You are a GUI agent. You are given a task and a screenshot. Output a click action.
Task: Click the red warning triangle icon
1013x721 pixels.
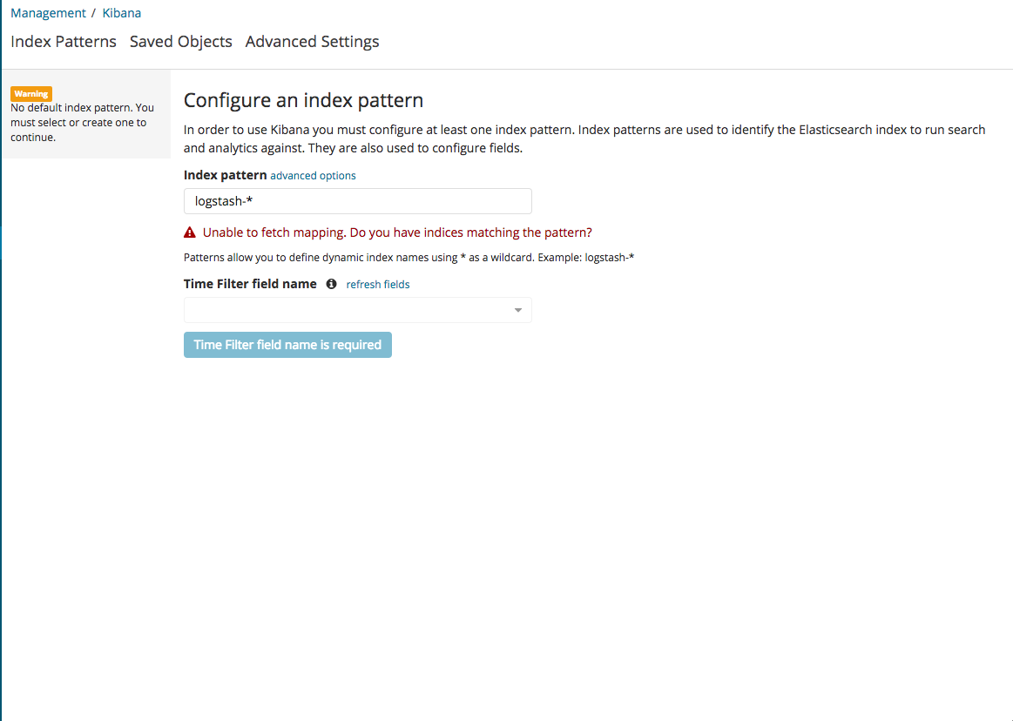coord(190,232)
